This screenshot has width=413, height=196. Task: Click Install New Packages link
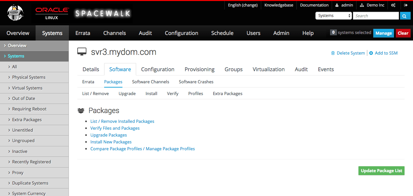coord(111,142)
